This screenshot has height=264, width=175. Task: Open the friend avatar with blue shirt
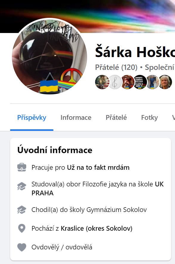153,82
